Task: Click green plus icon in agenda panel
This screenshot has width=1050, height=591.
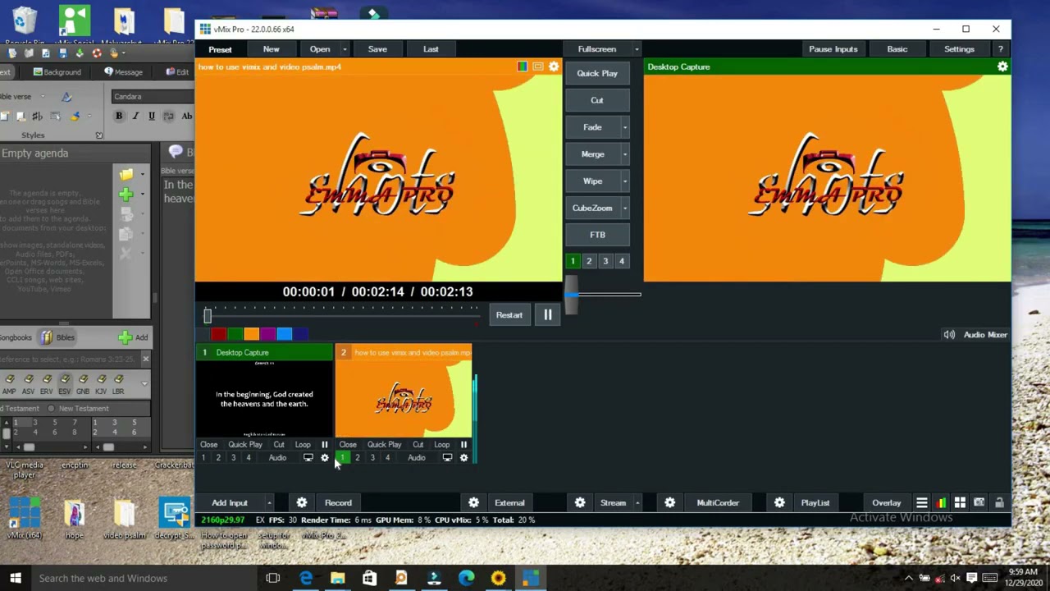Action: [x=126, y=195]
